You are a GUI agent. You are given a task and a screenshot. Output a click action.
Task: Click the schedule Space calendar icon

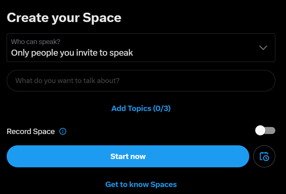[264, 156]
